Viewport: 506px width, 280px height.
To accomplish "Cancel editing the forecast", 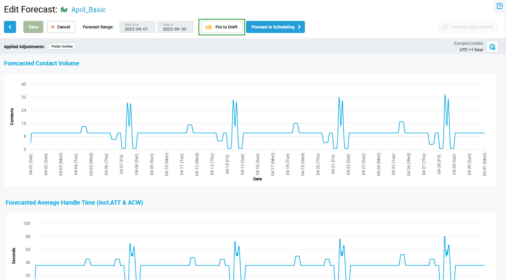I will click(x=61, y=27).
